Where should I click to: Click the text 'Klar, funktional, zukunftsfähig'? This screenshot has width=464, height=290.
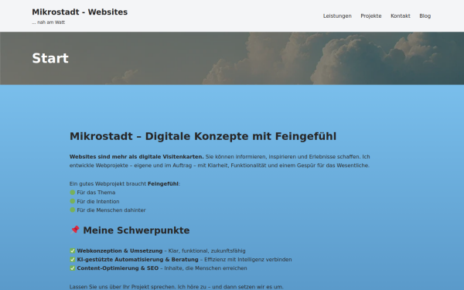pos(206,251)
